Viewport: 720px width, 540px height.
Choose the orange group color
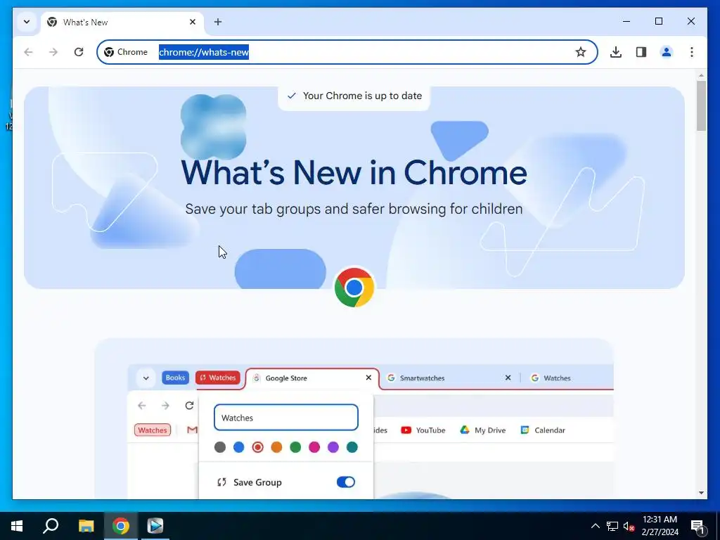point(276,447)
